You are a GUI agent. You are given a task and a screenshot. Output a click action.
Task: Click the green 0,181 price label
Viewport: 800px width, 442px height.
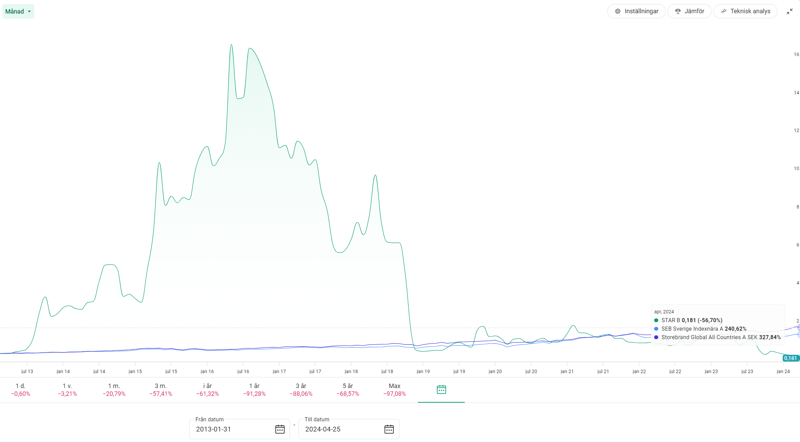790,358
